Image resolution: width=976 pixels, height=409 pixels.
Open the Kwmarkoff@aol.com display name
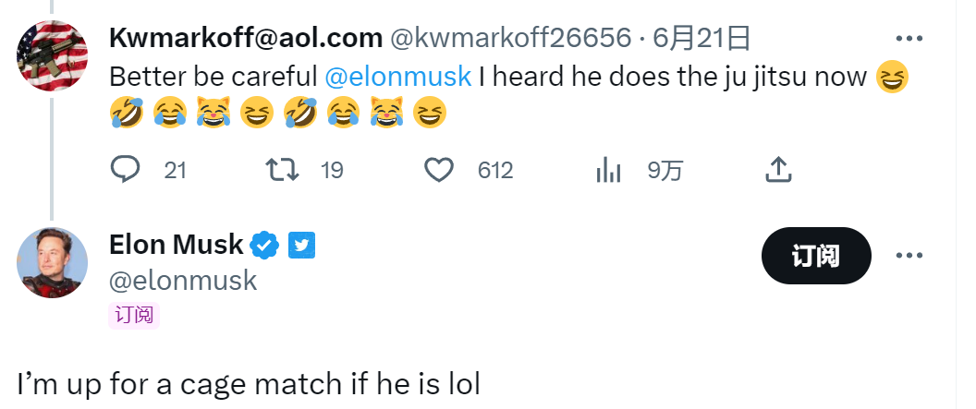[246, 39]
